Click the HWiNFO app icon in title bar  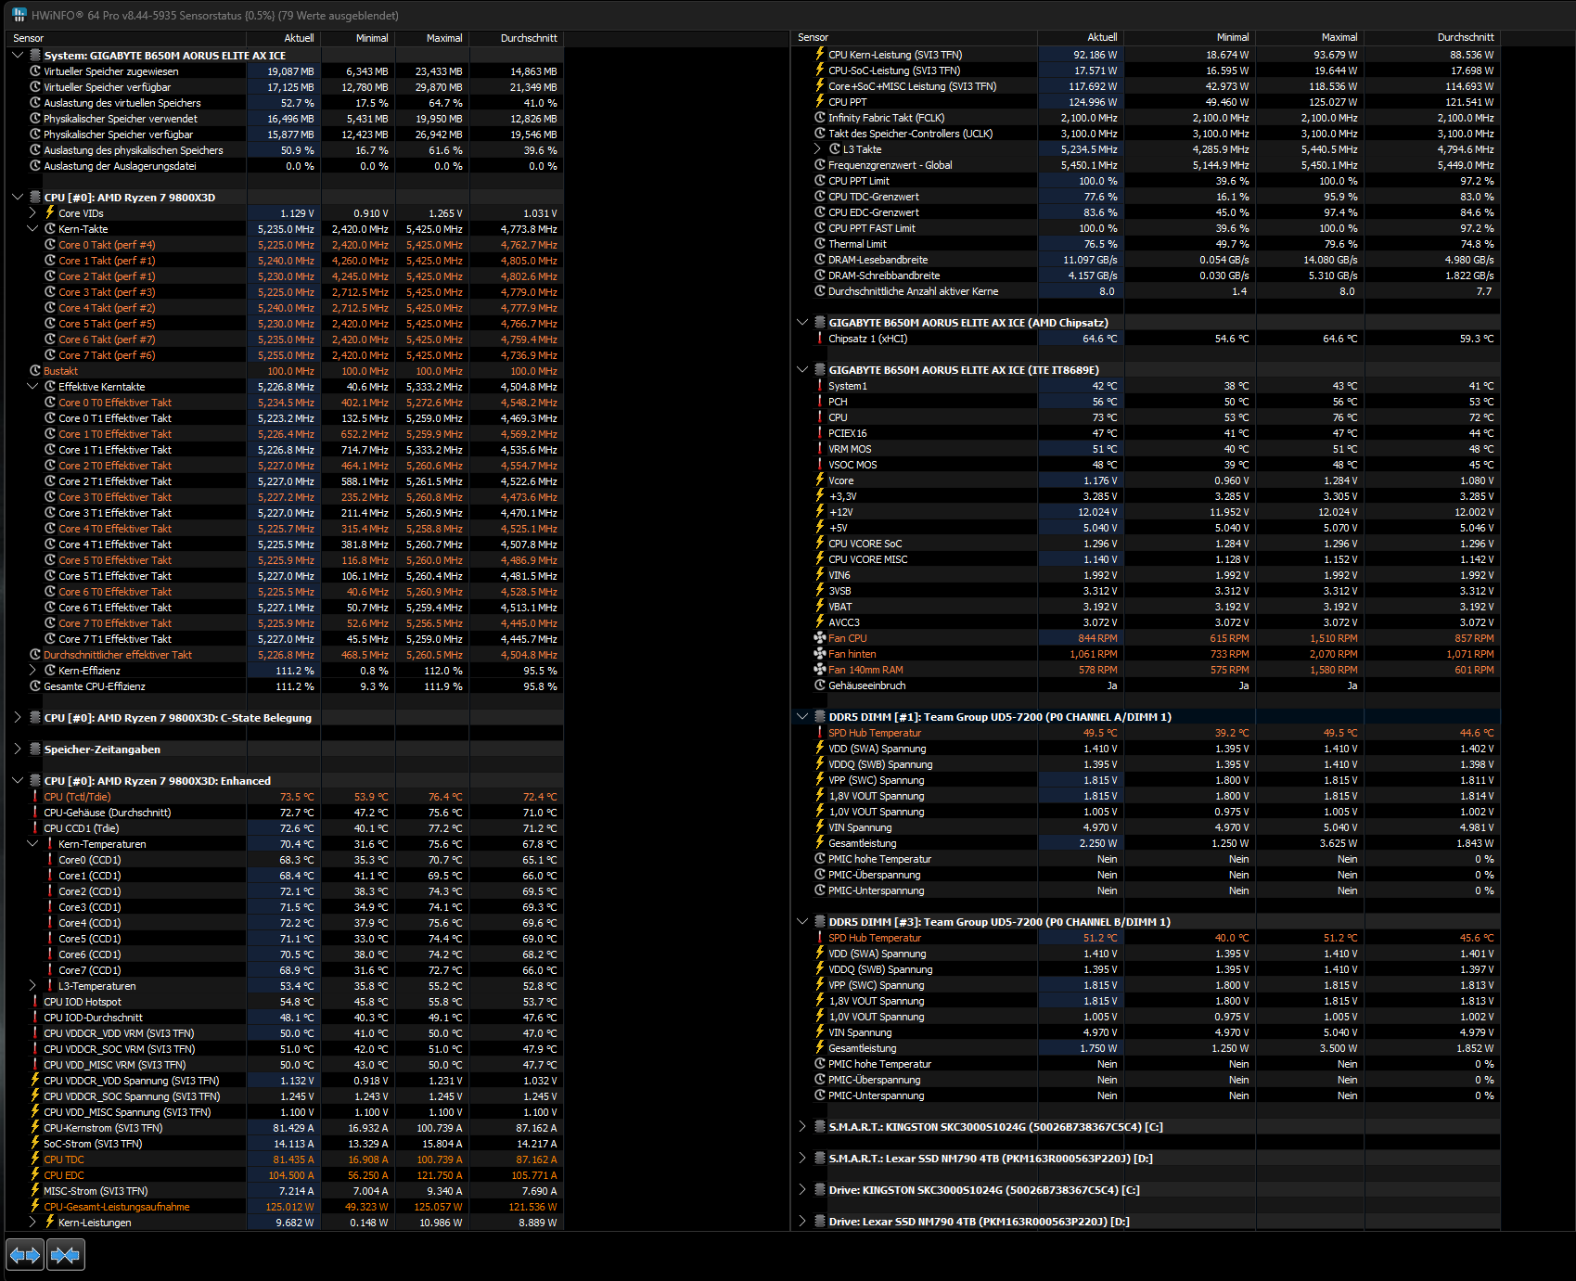[19, 15]
